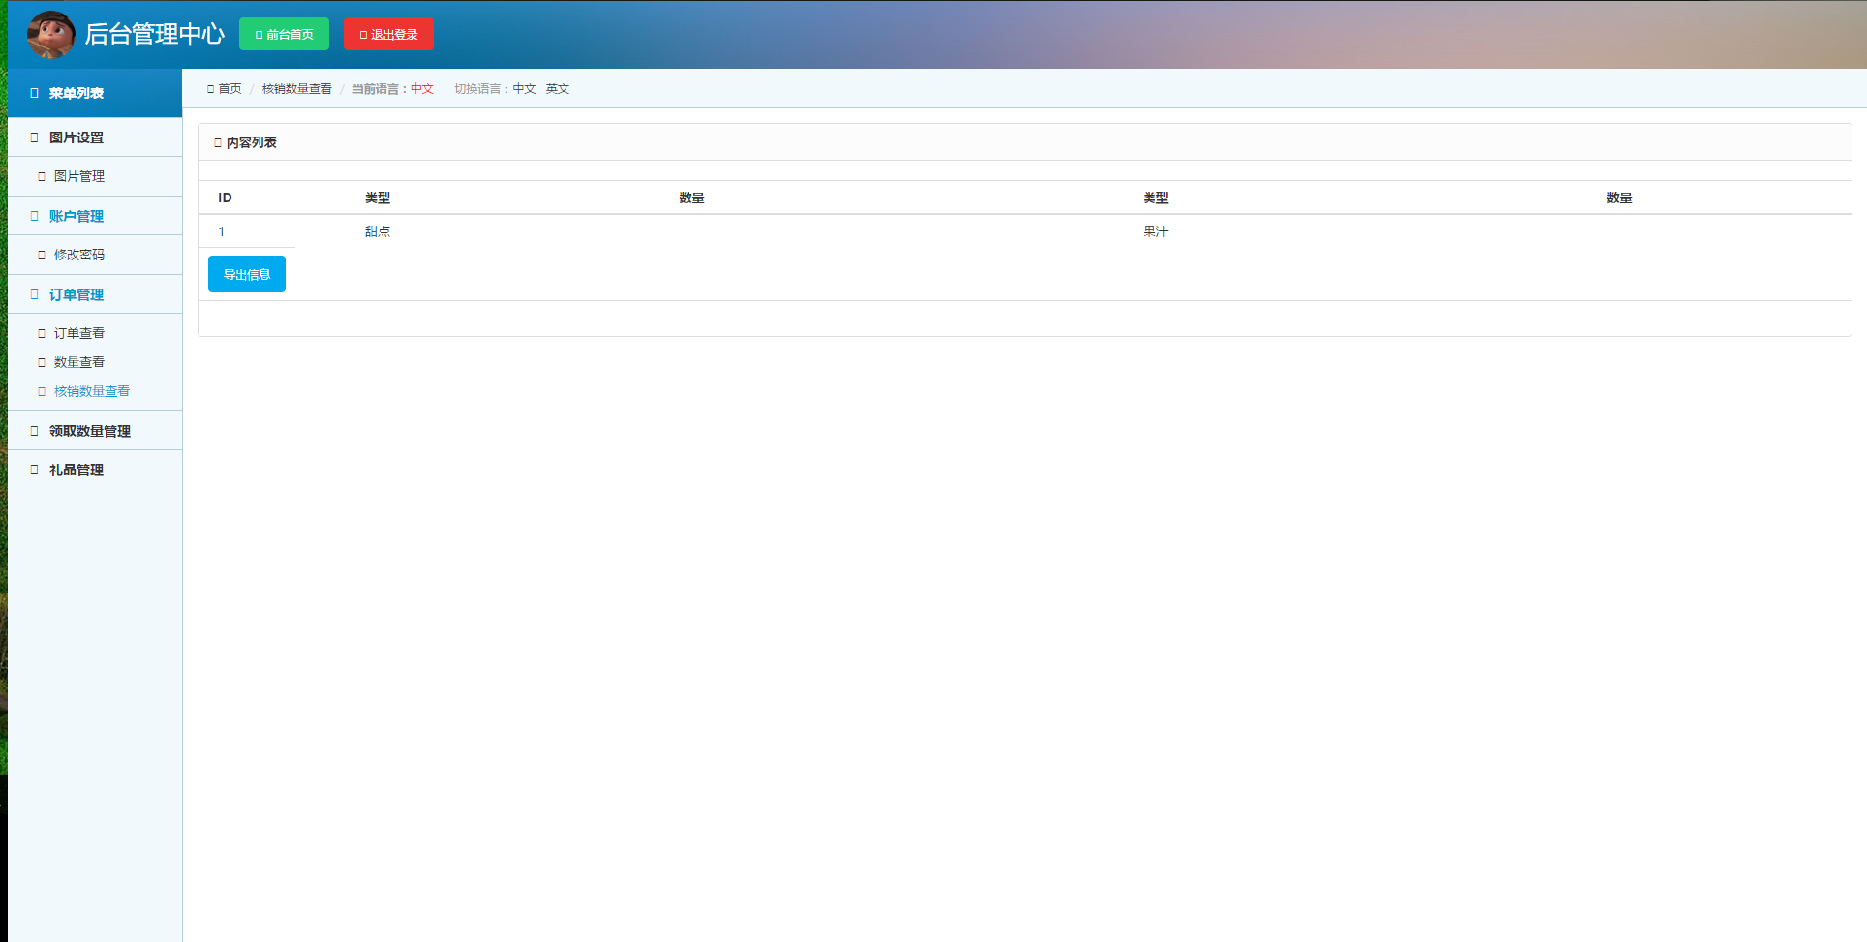Switch language to 英文

558,88
